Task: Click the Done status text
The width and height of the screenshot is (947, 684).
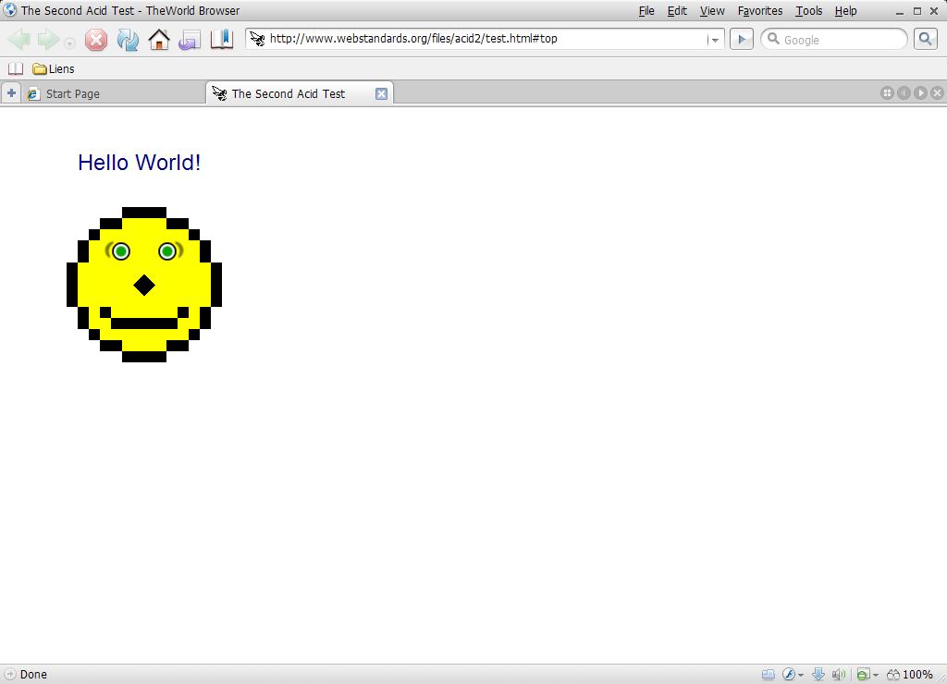Action: click(x=33, y=675)
